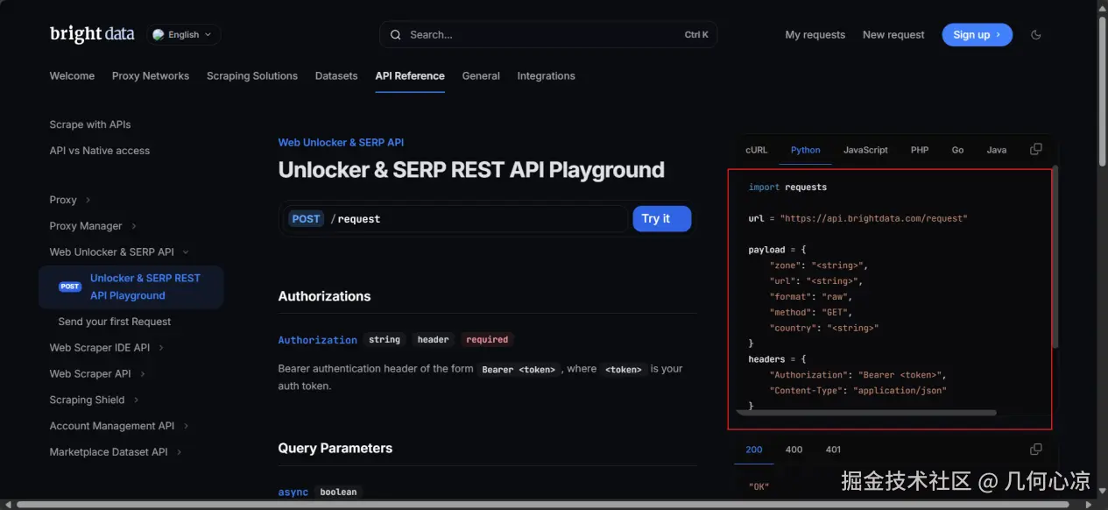The width and height of the screenshot is (1108, 510).
Task: Show the 401 response tab
Action: [833, 450]
